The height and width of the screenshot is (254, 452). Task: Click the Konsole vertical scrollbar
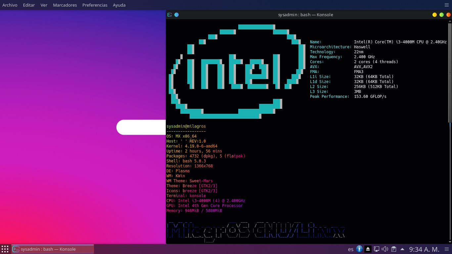(450, 73)
